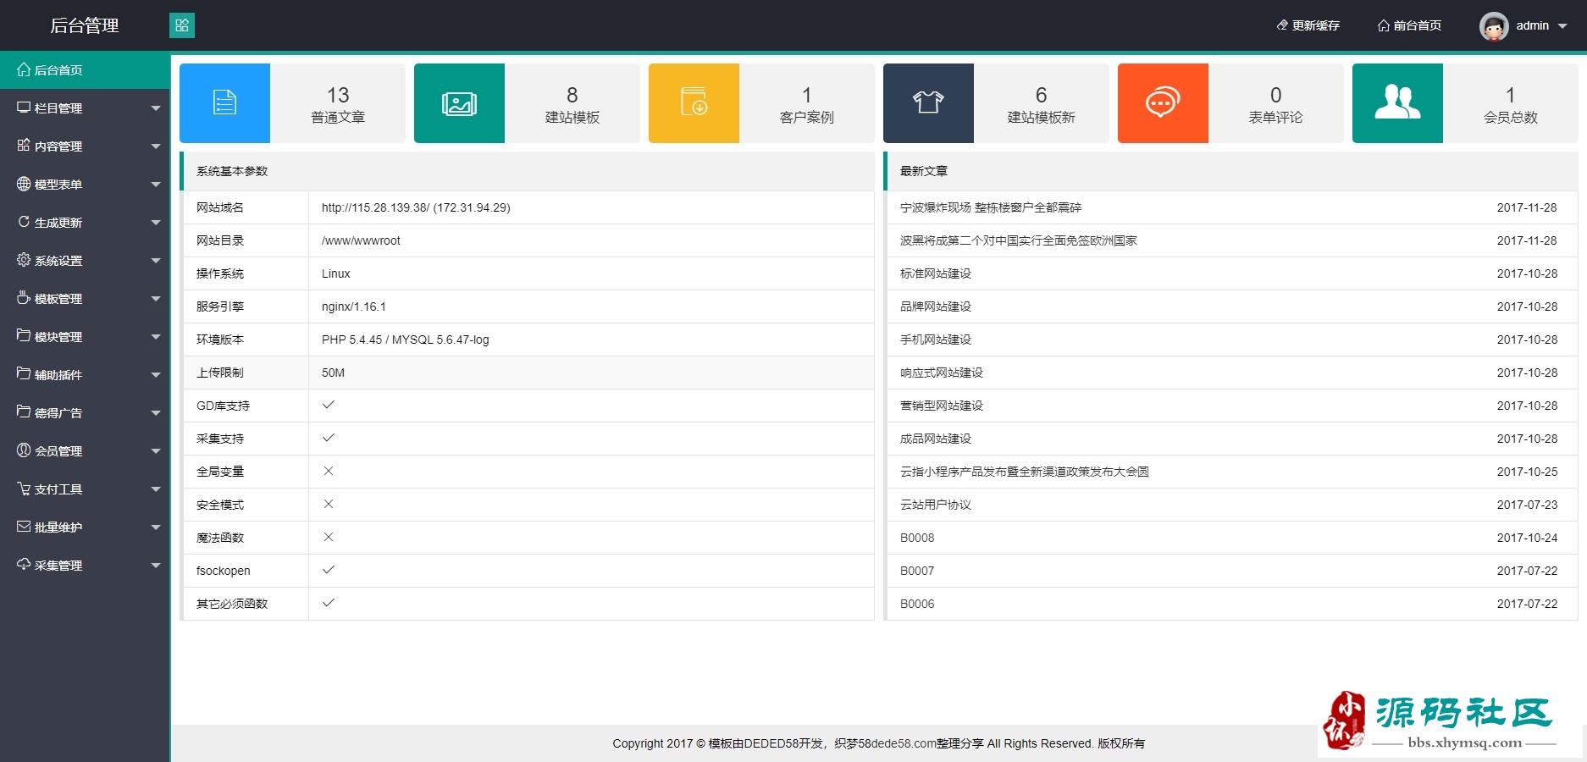
Task: Click the 模块管理 folder icon in sidebar
Action: [x=24, y=336]
